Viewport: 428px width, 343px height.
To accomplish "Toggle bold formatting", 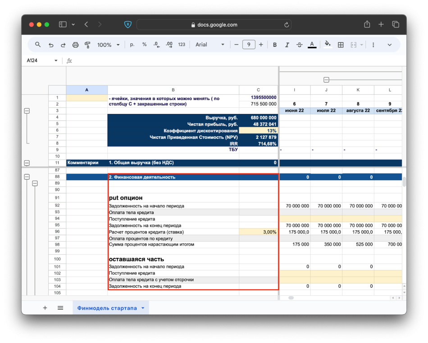I will pos(274,45).
